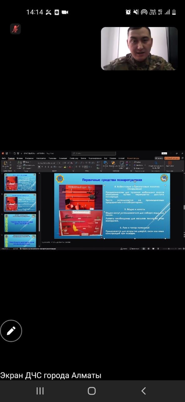Open the Анимация ribbon tab
Image resolution: width=185 pixels, height=402 pixels.
click(x=63, y=158)
